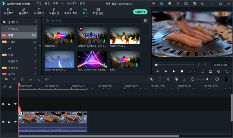This screenshot has height=138, width=233.
Task: Select 즐겨찾기 favorites category
Action: point(19,22)
